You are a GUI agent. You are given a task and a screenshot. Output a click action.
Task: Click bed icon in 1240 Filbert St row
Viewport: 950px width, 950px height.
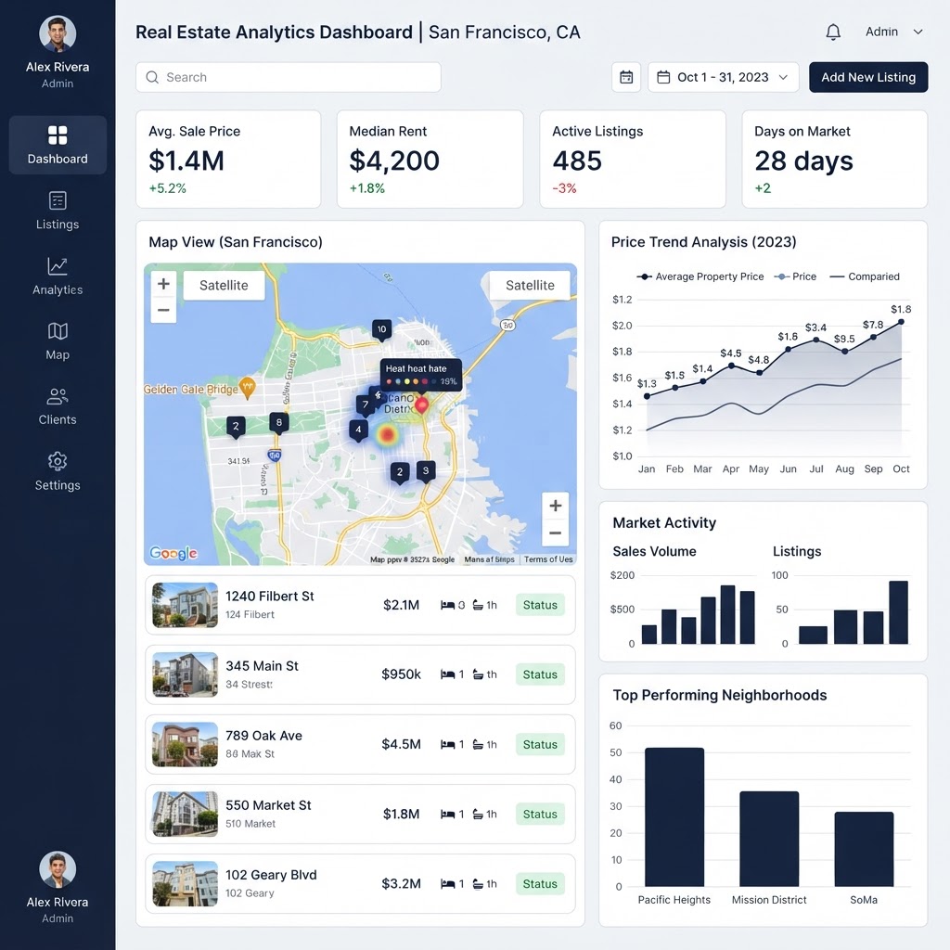point(448,605)
